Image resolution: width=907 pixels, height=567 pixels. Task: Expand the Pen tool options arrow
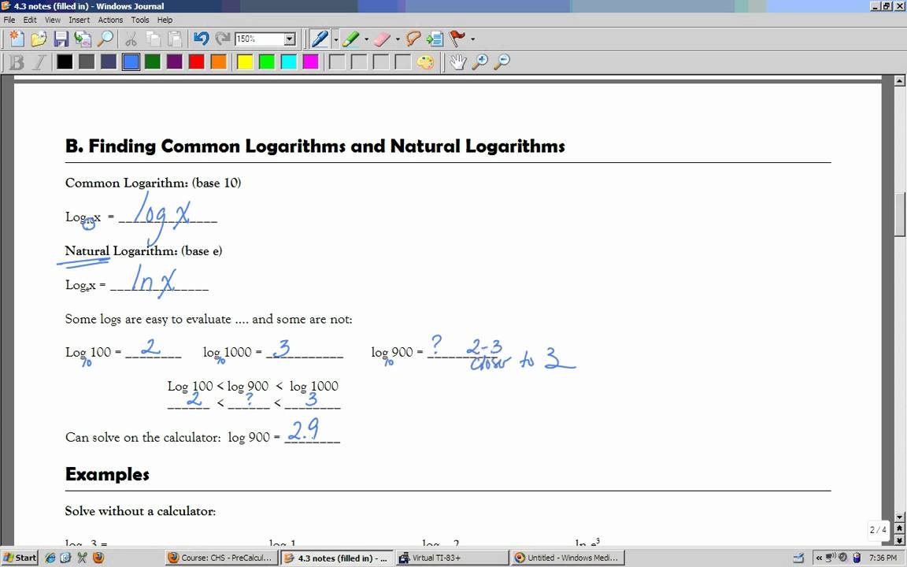tap(335, 39)
